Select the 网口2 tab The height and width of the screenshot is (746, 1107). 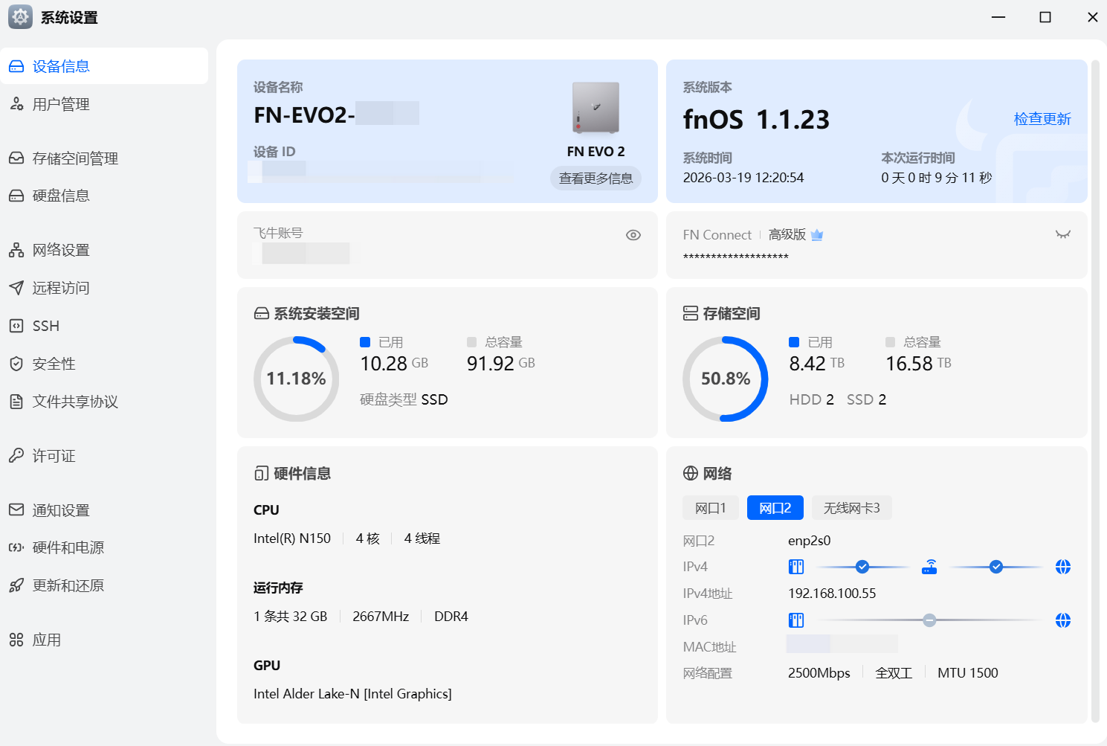coord(775,508)
